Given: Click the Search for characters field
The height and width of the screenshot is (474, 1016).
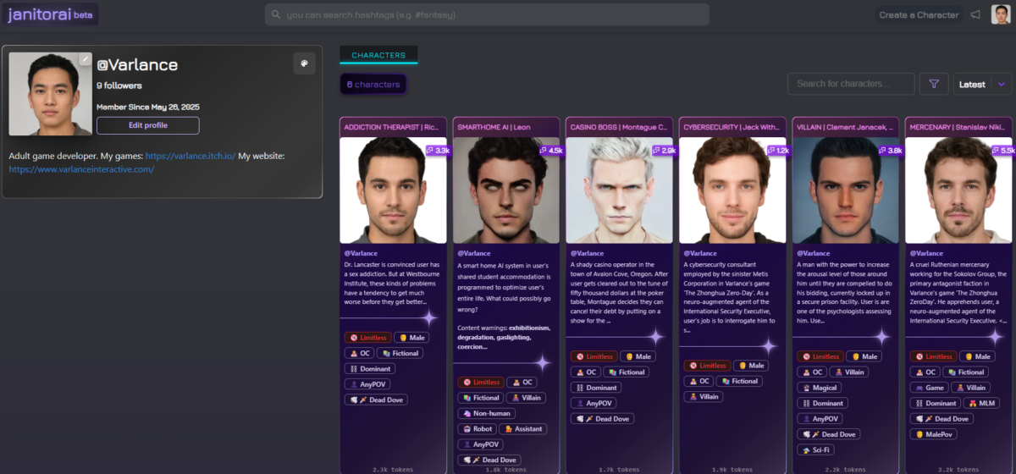Looking at the screenshot, I should click(851, 84).
